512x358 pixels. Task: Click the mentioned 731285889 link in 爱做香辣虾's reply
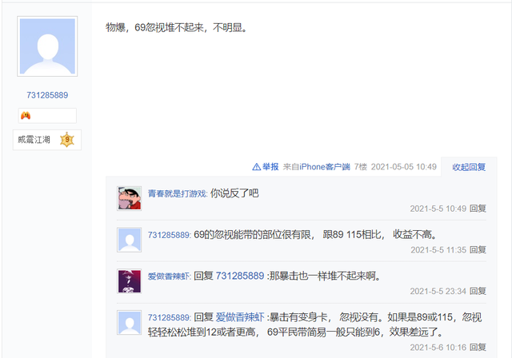240,276
